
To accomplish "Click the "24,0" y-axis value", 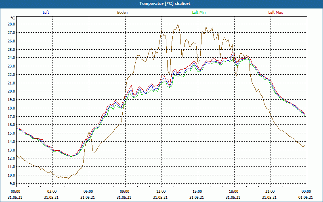I will click(12, 58).
